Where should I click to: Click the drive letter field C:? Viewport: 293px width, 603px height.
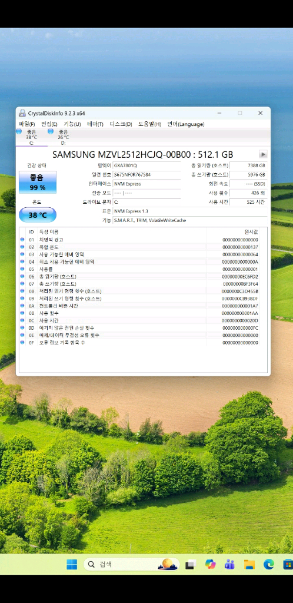(146, 202)
